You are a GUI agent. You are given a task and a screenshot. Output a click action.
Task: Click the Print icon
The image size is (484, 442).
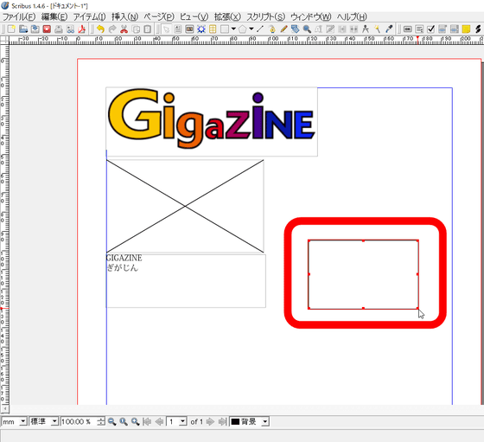click(59, 29)
